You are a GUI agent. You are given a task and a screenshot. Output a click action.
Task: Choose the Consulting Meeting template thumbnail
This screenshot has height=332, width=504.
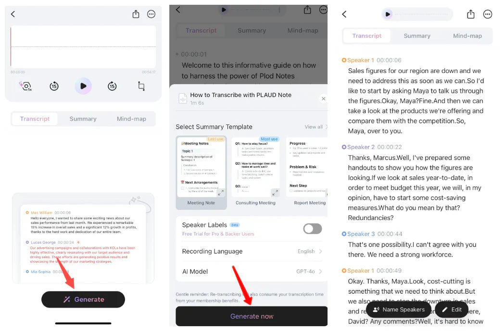coord(255,167)
